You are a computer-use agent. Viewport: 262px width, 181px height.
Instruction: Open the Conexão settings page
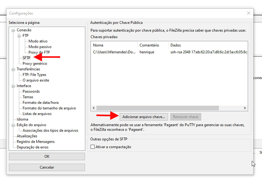pyautogui.click(x=24, y=30)
